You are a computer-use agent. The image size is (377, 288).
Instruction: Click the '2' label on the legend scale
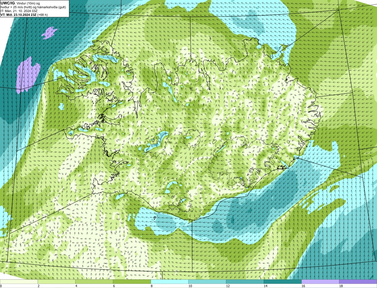(x=39, y=286)
